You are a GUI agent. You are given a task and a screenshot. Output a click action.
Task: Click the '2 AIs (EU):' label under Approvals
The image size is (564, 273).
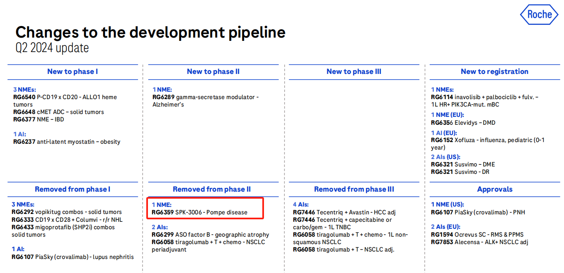pyautogui.click(x=445, y=227)
